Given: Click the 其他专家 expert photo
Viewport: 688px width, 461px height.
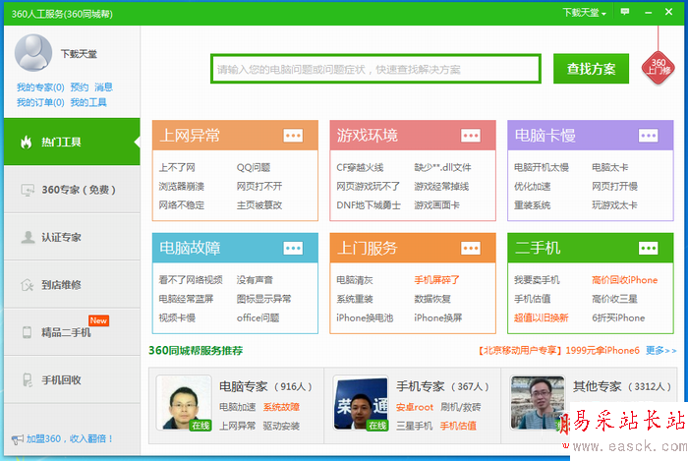Looking at the screenshot, I should pos(538,403).
